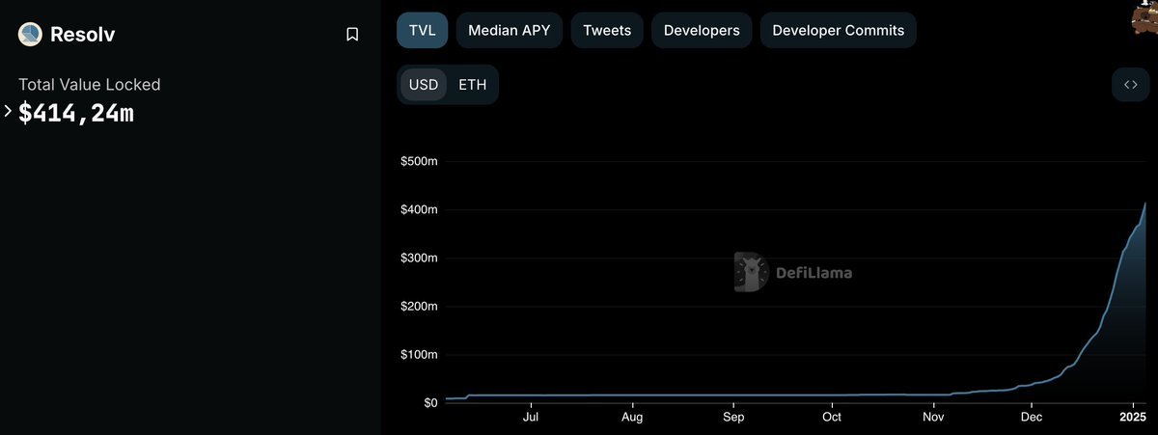Expand the Total Value Locked chevron
The width and height of the screenshot is (1158, 435).
[8, 112]
